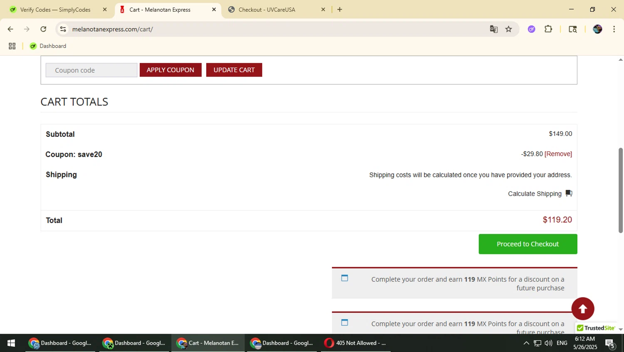Click the second MX Points notice icon
This screenshot has height=352, width=624.
tap(344, 322)
